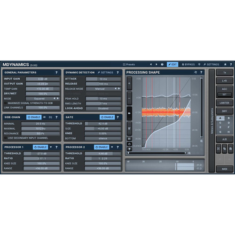
Task: Pause the Processing Shape graph
Action: (x=129, y=139)
